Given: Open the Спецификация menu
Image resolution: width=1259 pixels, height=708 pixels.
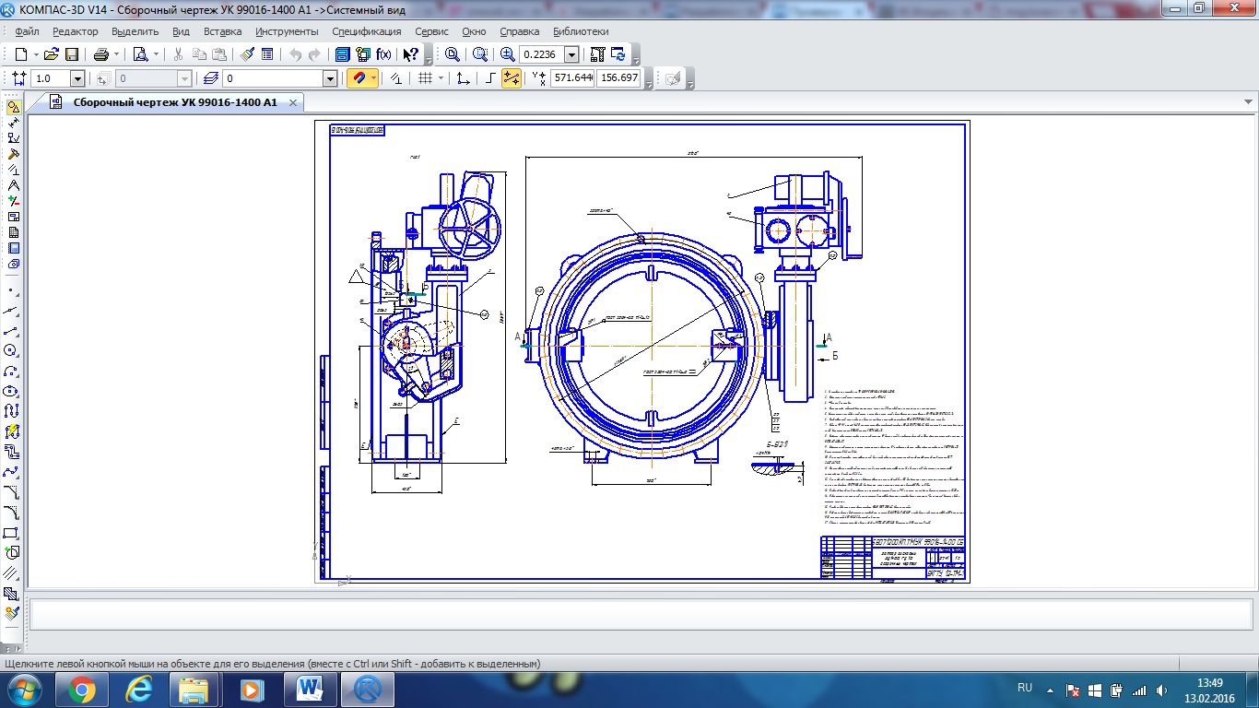Looking at the screenshot, I should coord(367,31).
